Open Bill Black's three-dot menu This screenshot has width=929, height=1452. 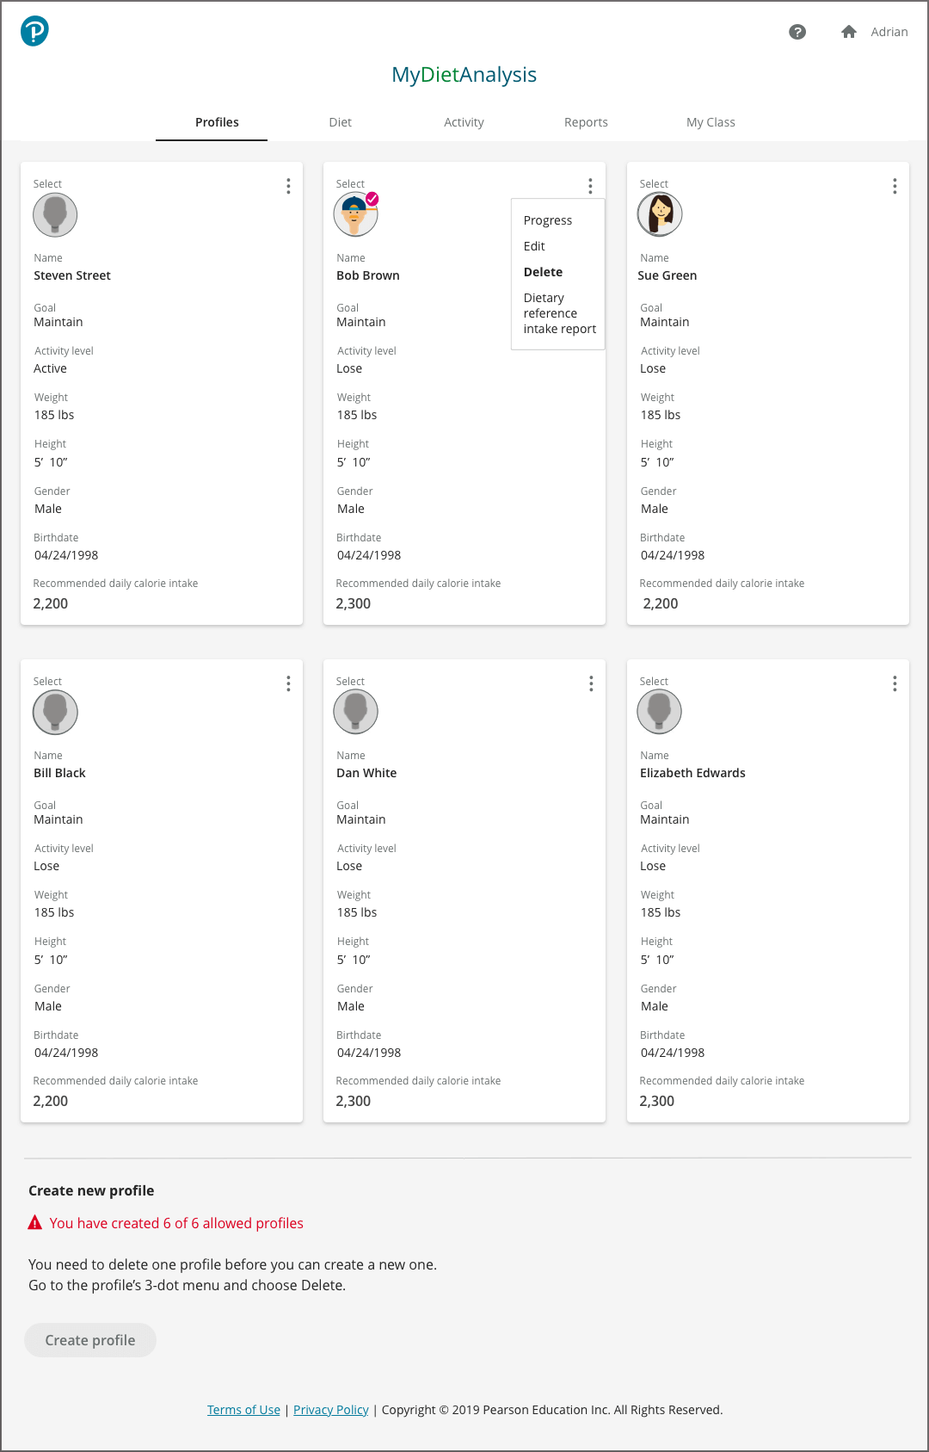(x=288, y=683)
